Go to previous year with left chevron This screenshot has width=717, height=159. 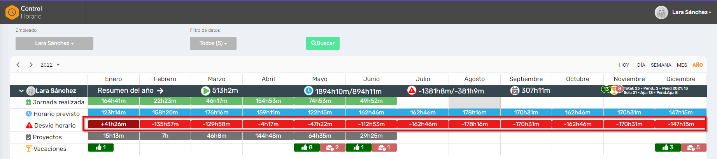[x=18, y=65]
